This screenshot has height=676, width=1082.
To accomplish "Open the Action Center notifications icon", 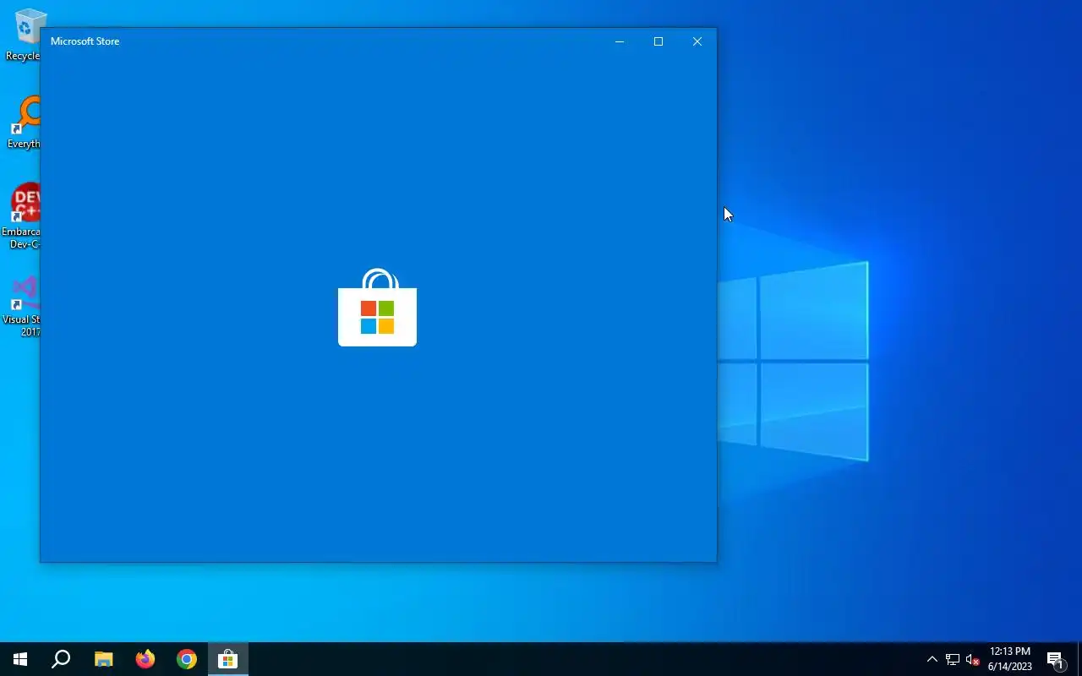I will (x=1055, y=659).
